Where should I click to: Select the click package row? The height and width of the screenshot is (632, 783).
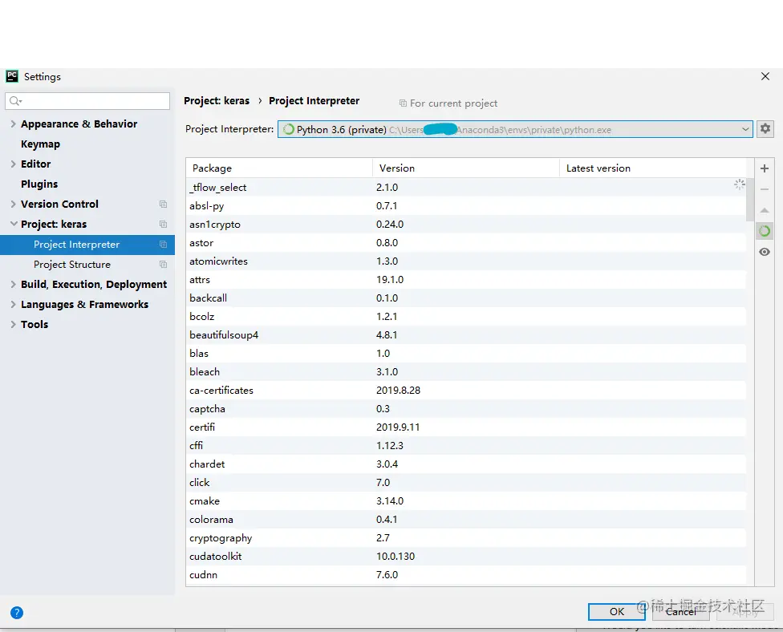point(466,483)
